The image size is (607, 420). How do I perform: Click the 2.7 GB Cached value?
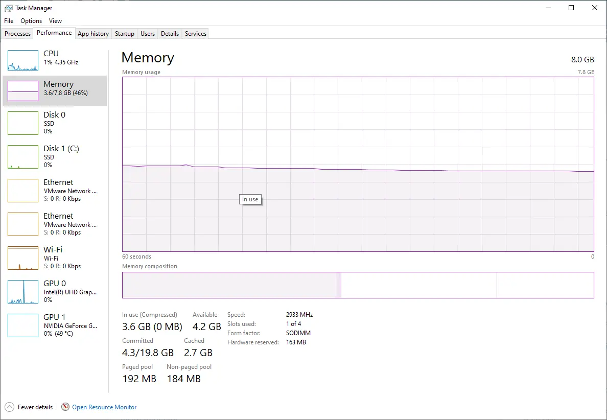tap(198, 353)
